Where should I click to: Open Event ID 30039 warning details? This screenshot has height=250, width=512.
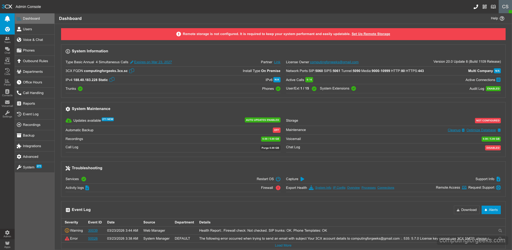point(93,230)
